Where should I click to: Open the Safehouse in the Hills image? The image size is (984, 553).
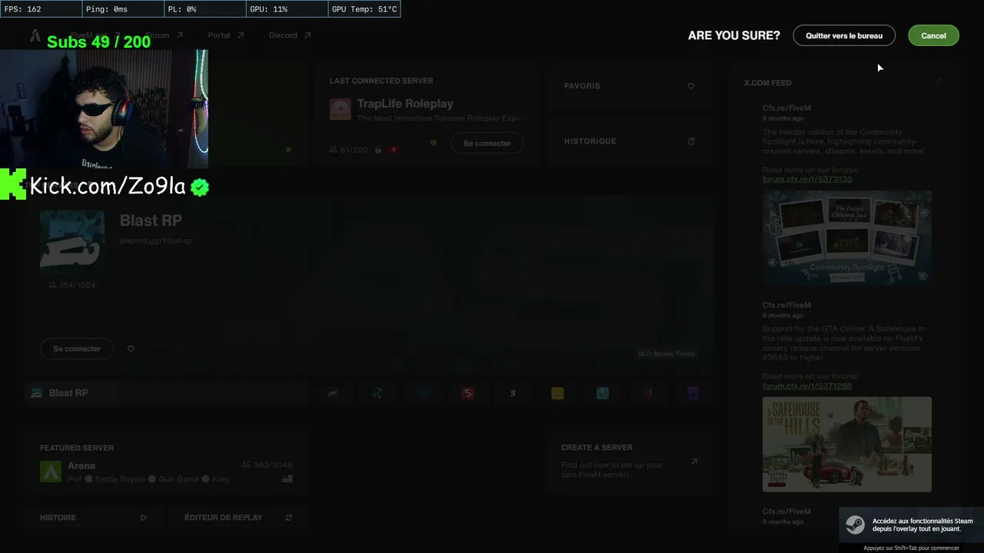(x=847, y=444)
